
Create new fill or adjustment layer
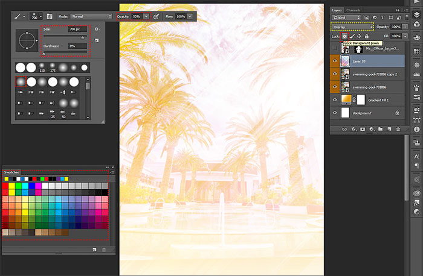click(372, 129)
